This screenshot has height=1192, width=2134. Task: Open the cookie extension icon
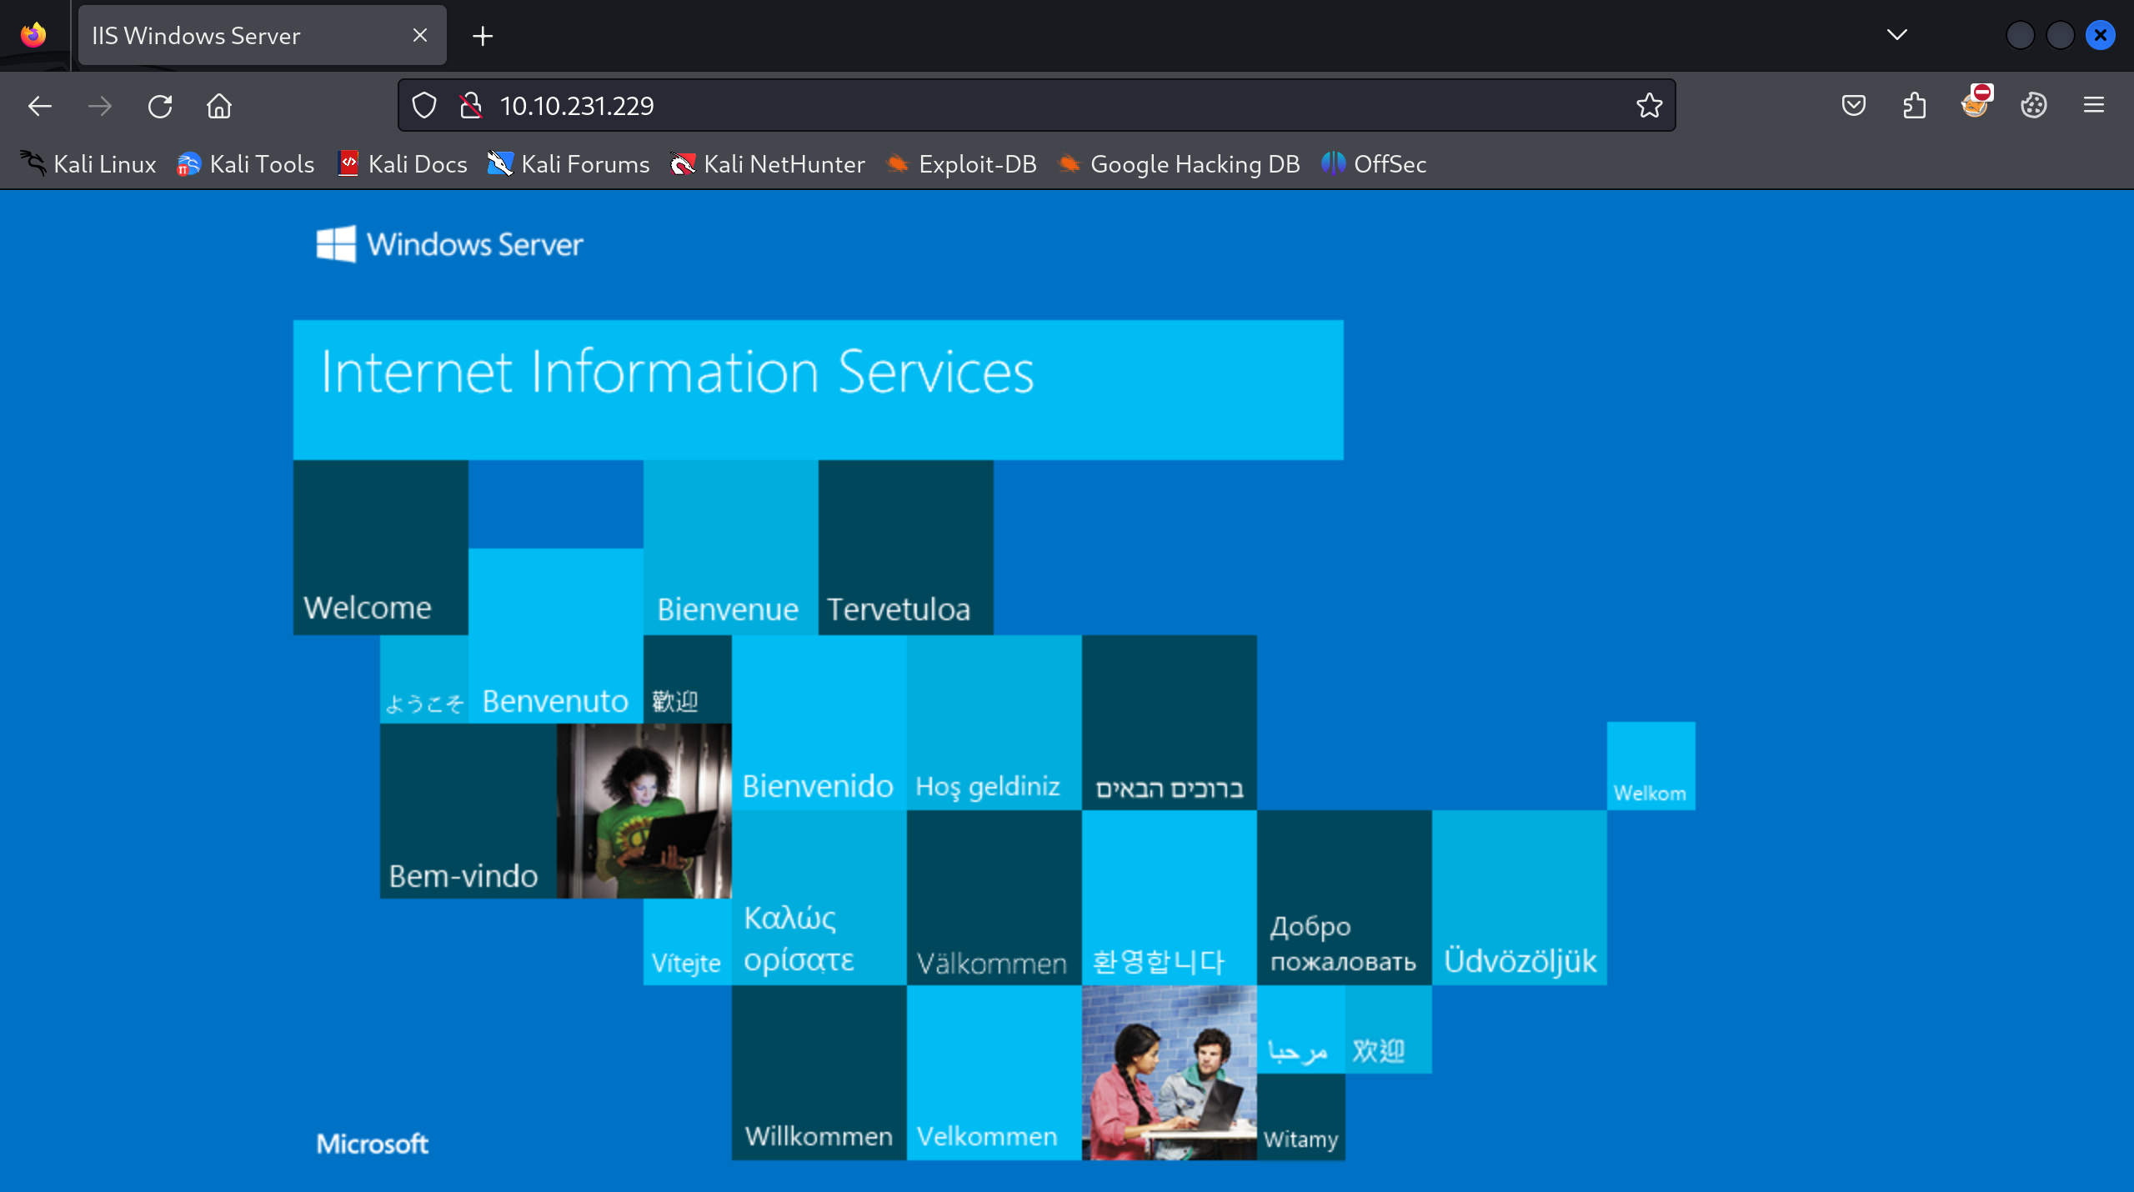point(2034,106)
